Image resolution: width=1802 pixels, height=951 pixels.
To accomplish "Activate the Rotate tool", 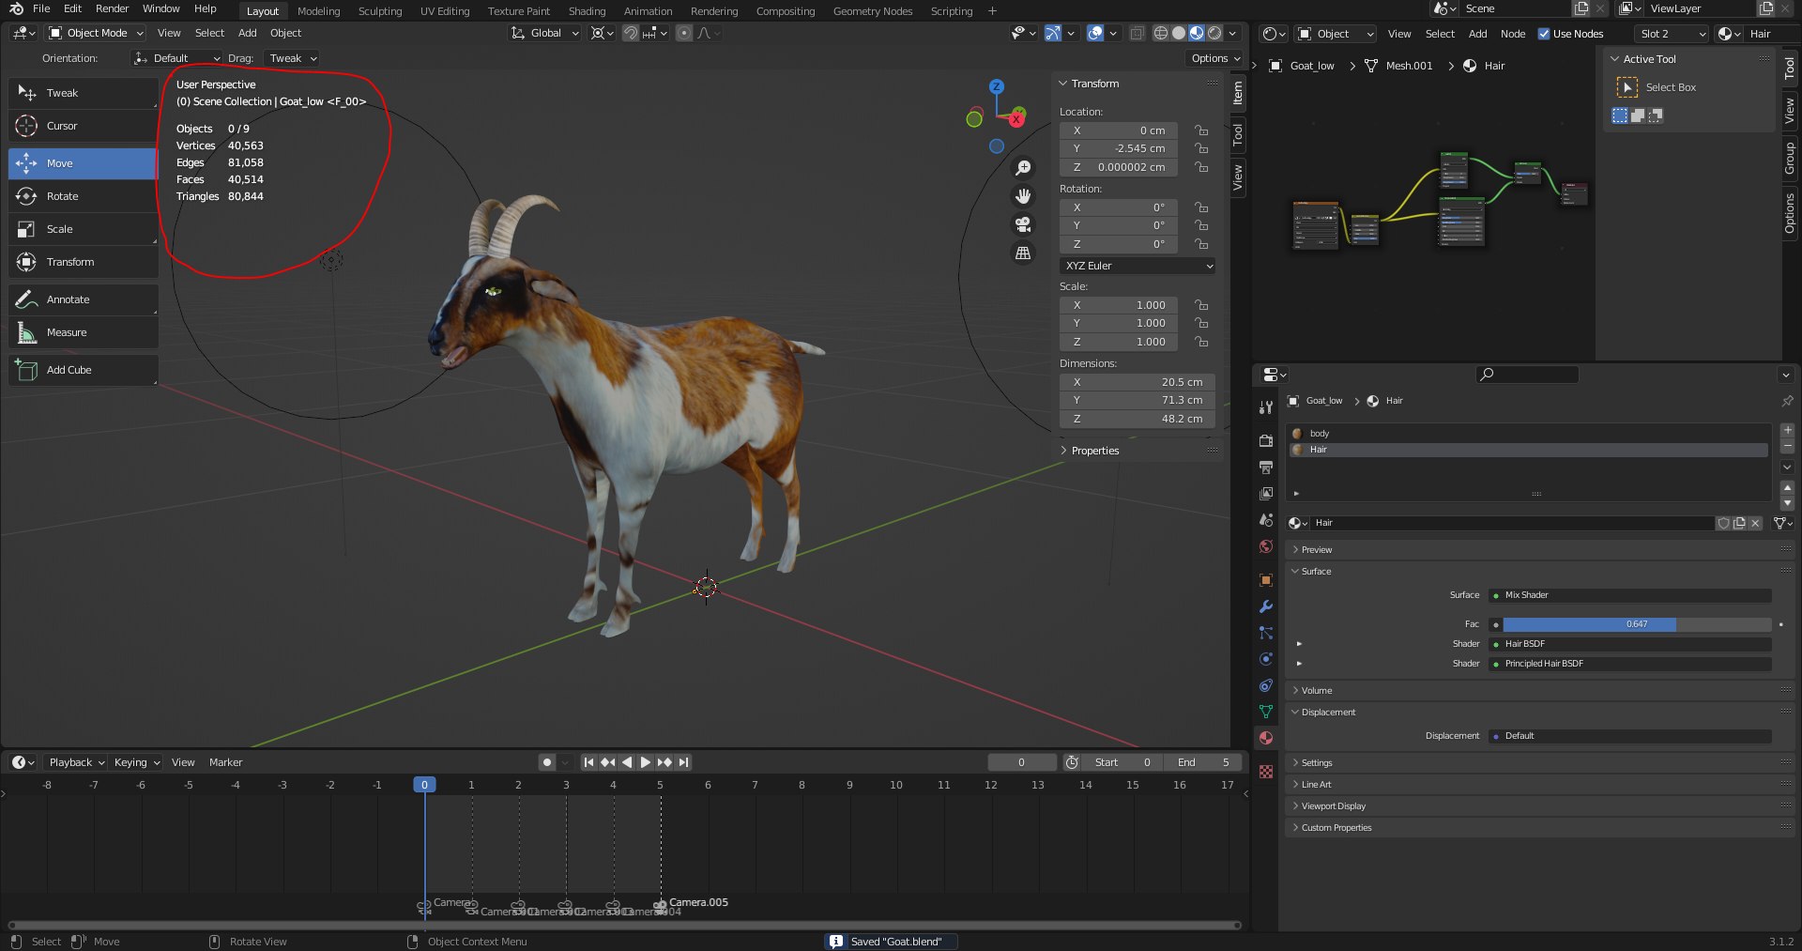I will click(x=83, y=196).
